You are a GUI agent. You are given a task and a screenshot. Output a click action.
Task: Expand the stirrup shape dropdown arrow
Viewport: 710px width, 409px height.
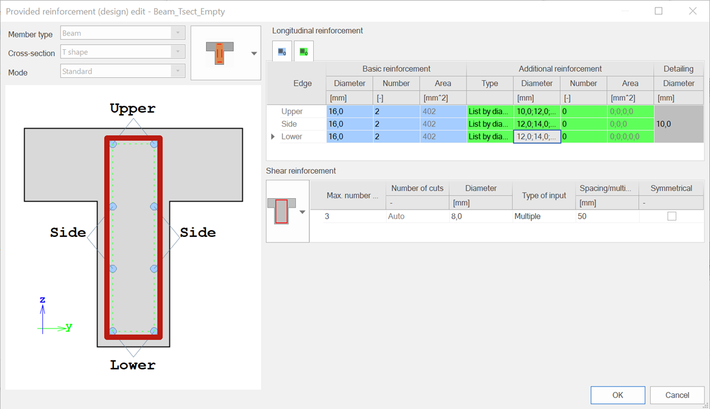(x=303, y=212)
